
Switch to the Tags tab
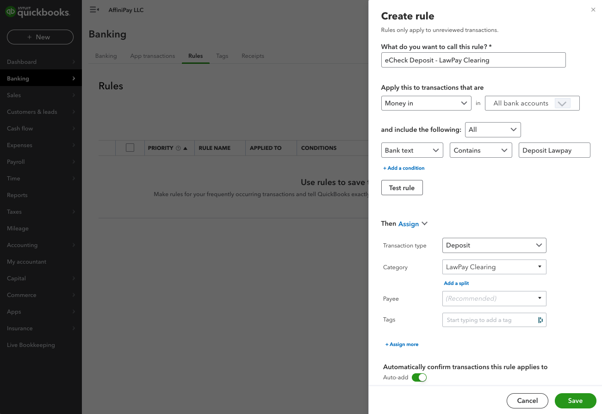point(222,56)
